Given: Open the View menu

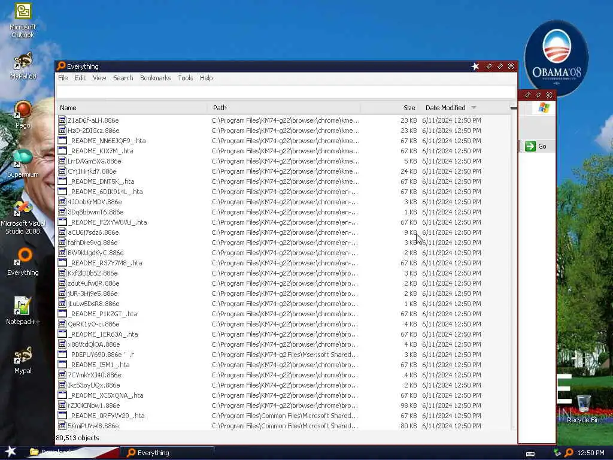Looking at the screenshot, I should (100, 78).
